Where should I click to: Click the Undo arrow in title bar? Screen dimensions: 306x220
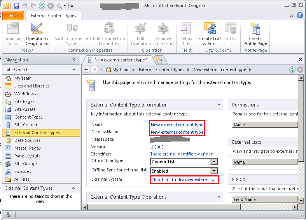(25, 5)
